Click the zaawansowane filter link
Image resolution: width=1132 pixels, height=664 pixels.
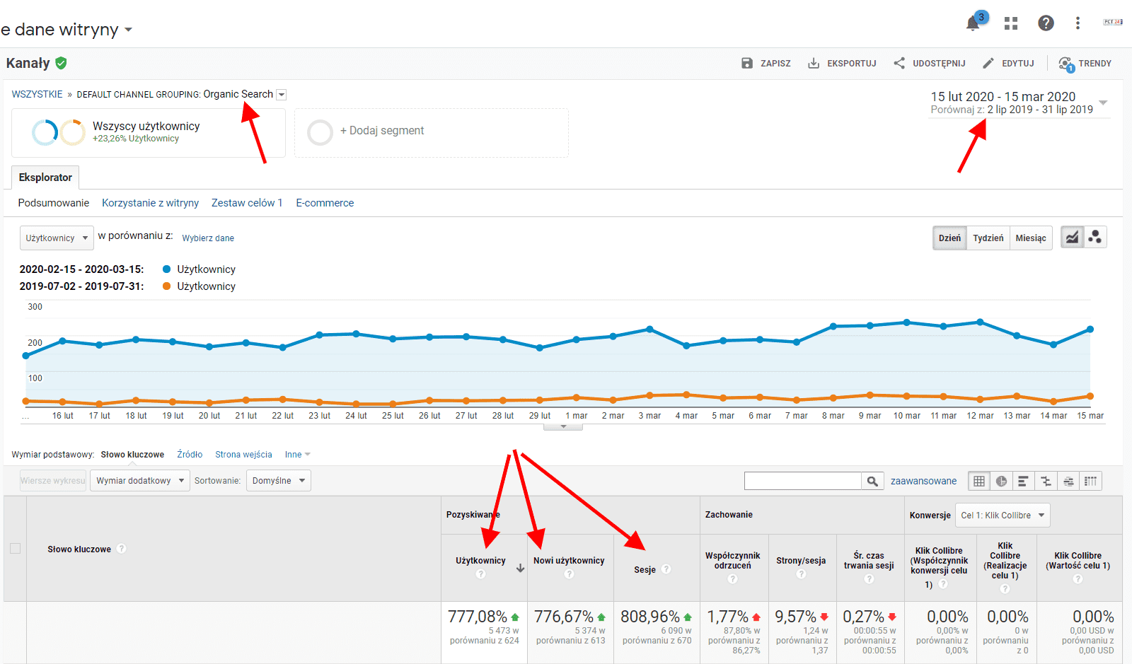(x=923, y=482)
